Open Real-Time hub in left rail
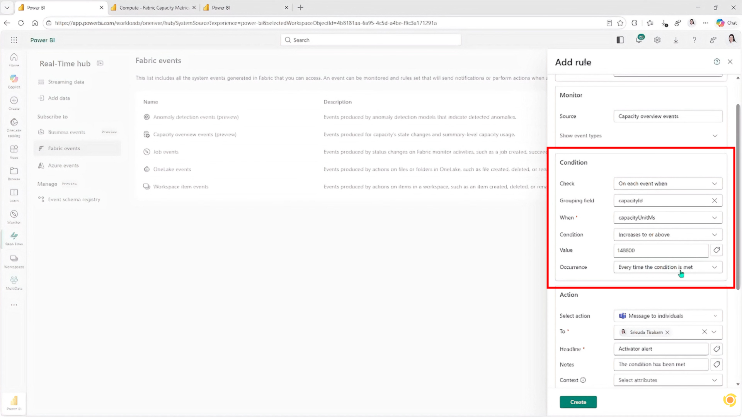The width and height of the screenshot is (742, 417). tap(14, 238)
